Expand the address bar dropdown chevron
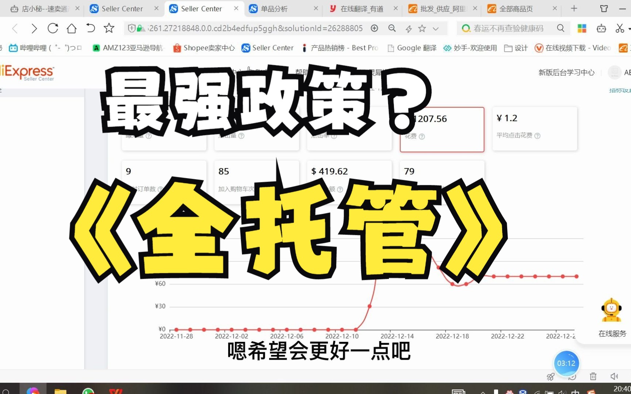The height and width of the screenshot is (394, 631). 436,28
